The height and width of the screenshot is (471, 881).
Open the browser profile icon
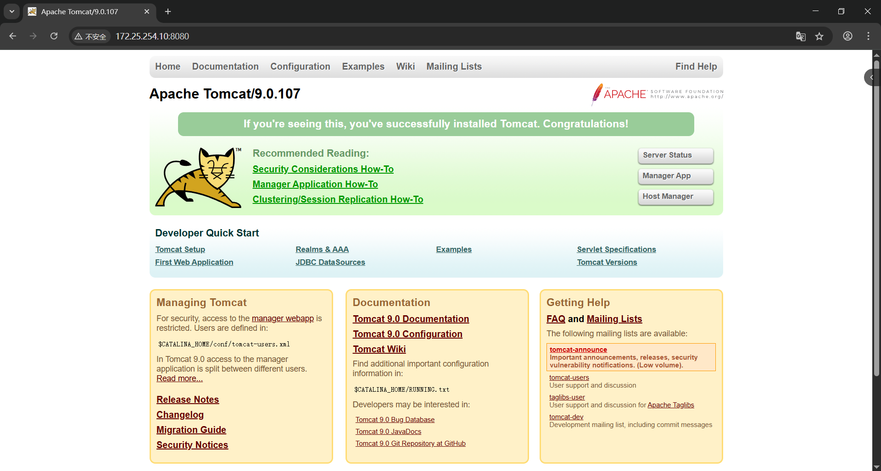(x=848, y=36)
